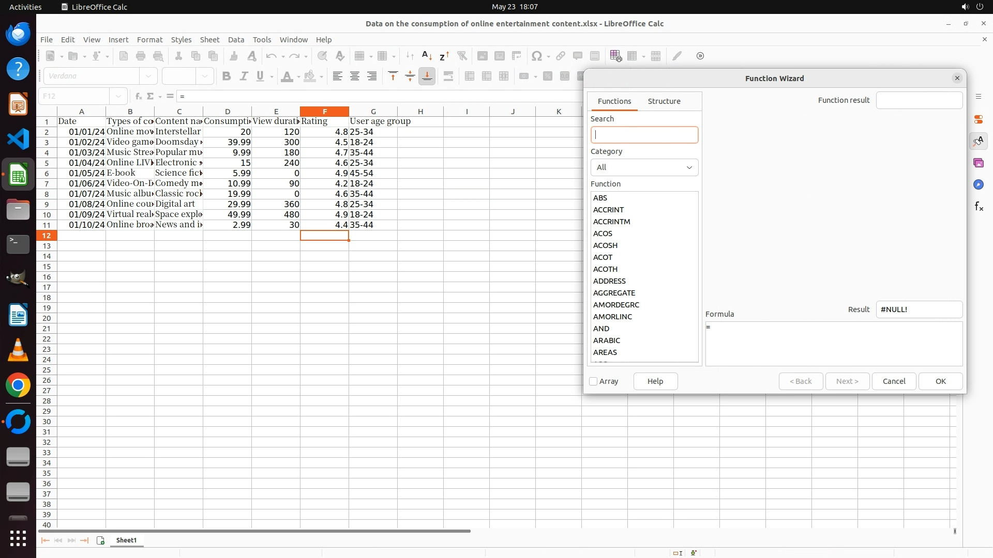This screenshot has width=993, height=558.
Task: Click the Insert Special Character omega icon
Action: click(x=537, y=56)
